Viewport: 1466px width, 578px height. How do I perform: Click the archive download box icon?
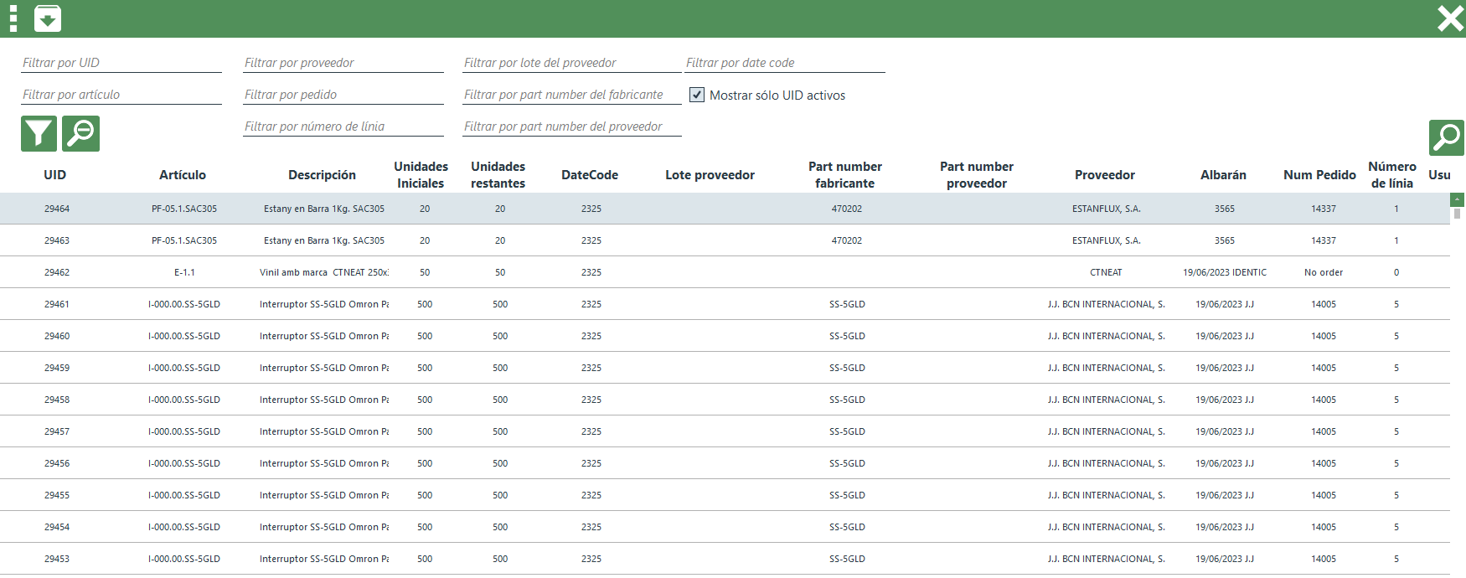[48, 18]
